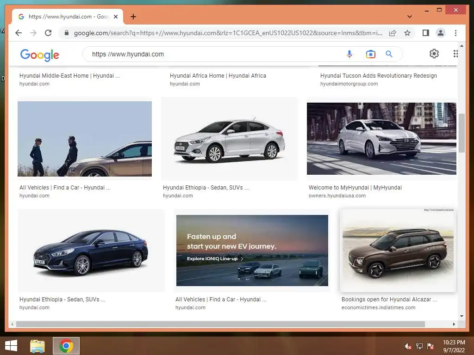Click the scroll right arrow

pos(454,324)
